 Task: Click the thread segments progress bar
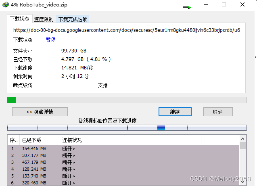(x=127, y=127)
